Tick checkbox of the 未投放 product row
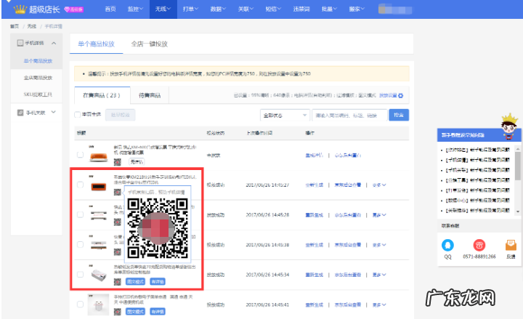Image resolution: width=523 pixels, height=319 pixels. [x=80, y=155]
